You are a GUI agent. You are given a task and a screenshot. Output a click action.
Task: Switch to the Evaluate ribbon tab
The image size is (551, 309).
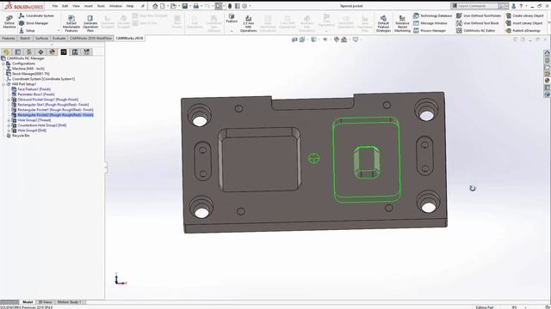[59, 38]
